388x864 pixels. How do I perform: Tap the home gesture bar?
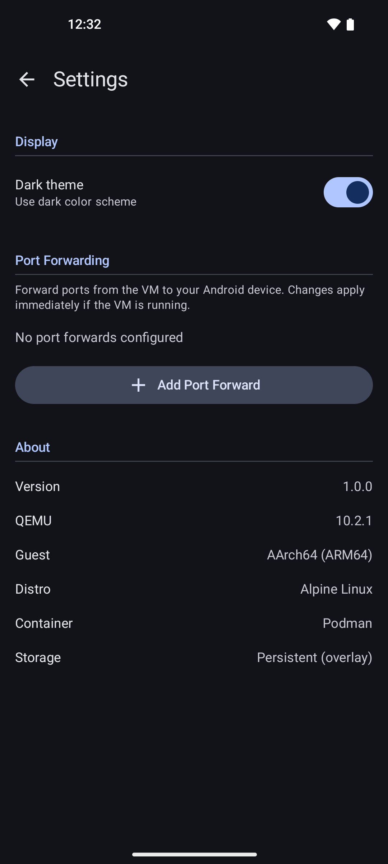click(194, 854)
